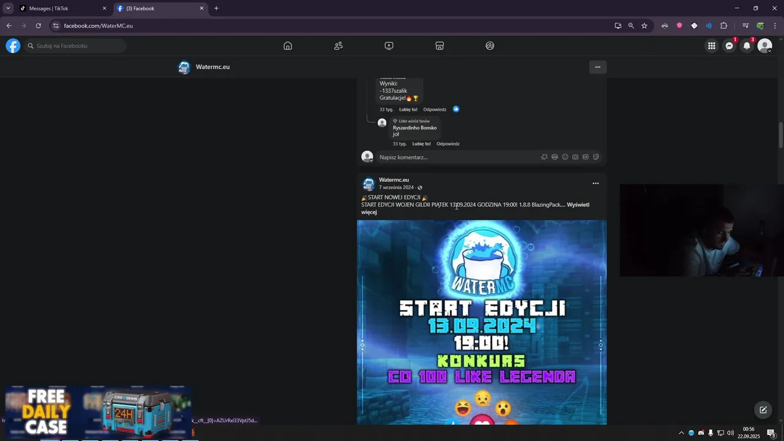
Task: Open Ryszardinho Bonsko's profile name
Action: coord(415,127)
